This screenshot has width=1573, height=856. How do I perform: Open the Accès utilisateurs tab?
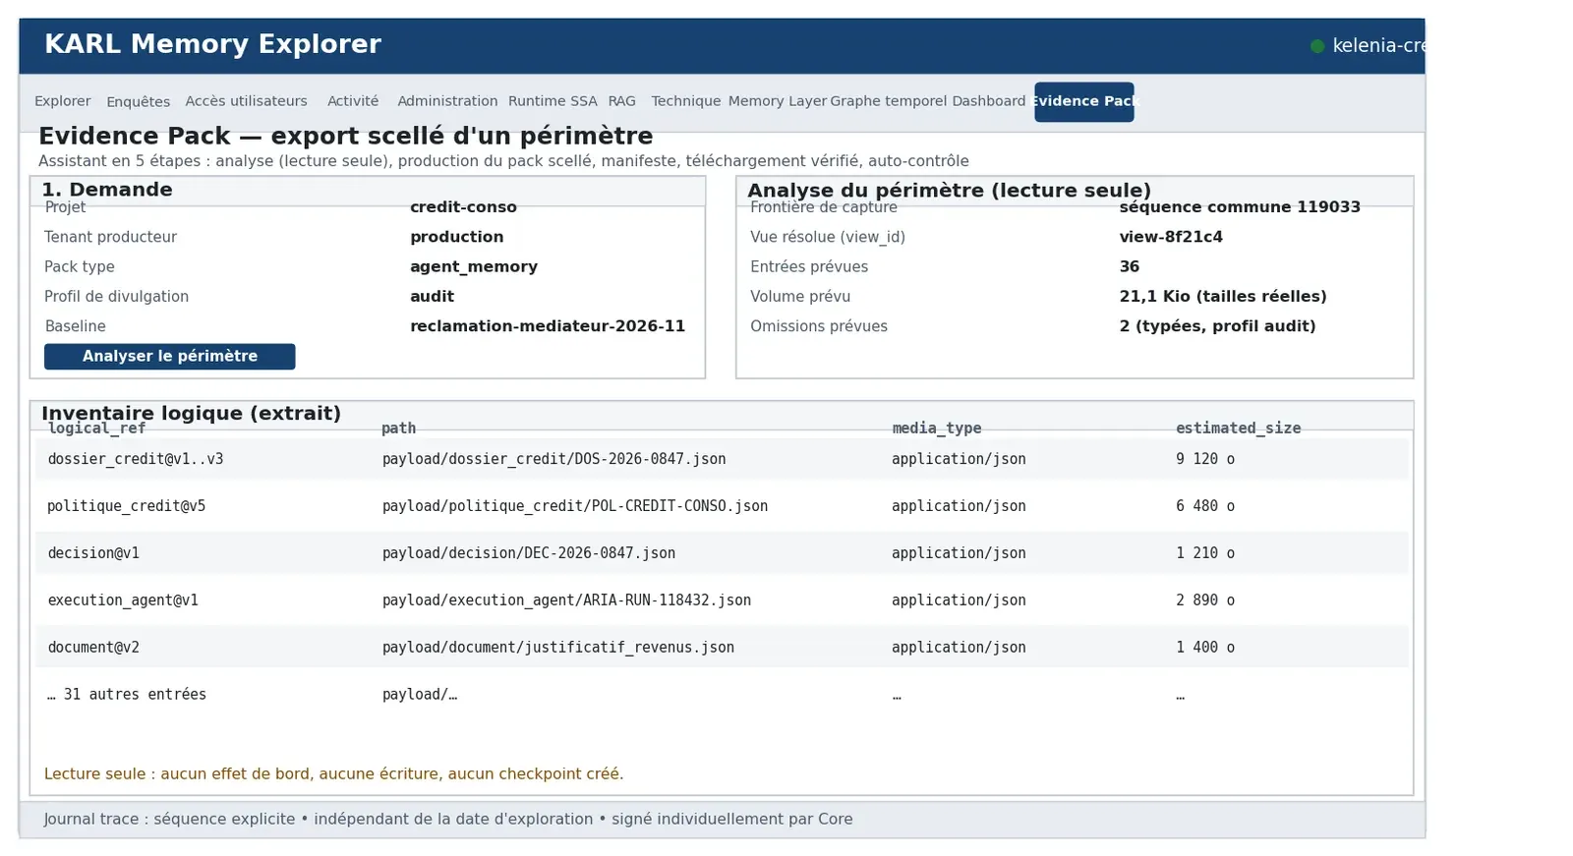click(246, 101)
